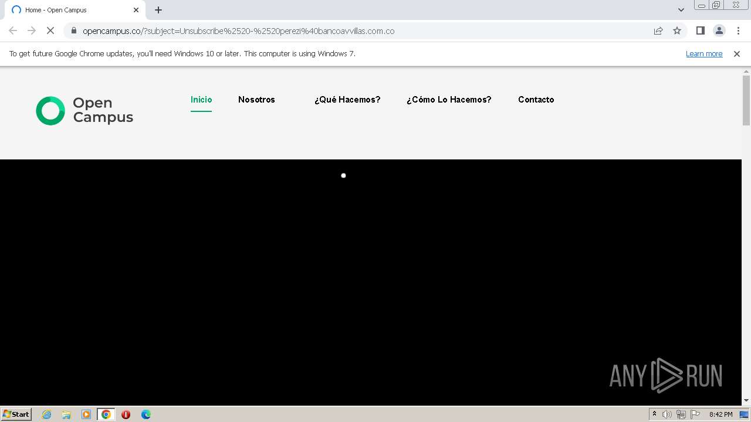Open volume speaker tray icon

667,414
